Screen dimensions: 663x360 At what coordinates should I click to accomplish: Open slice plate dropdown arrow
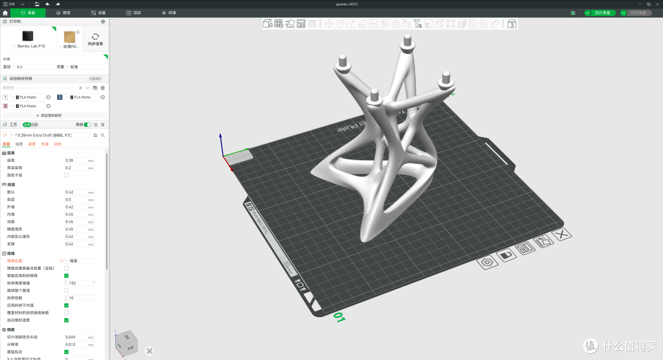point(587,13)
